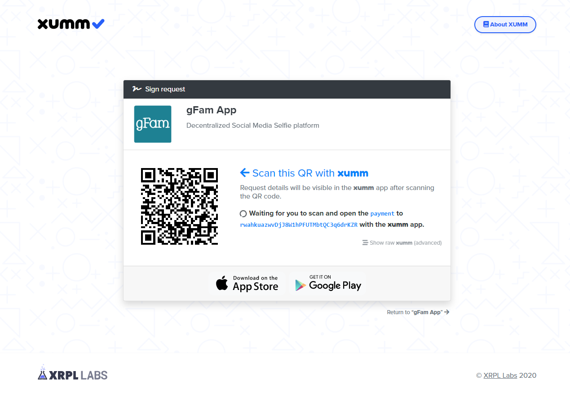Click the xumm logo in the header
The height and width of the screenshot is (402, 570).
[x=71, y=24]
